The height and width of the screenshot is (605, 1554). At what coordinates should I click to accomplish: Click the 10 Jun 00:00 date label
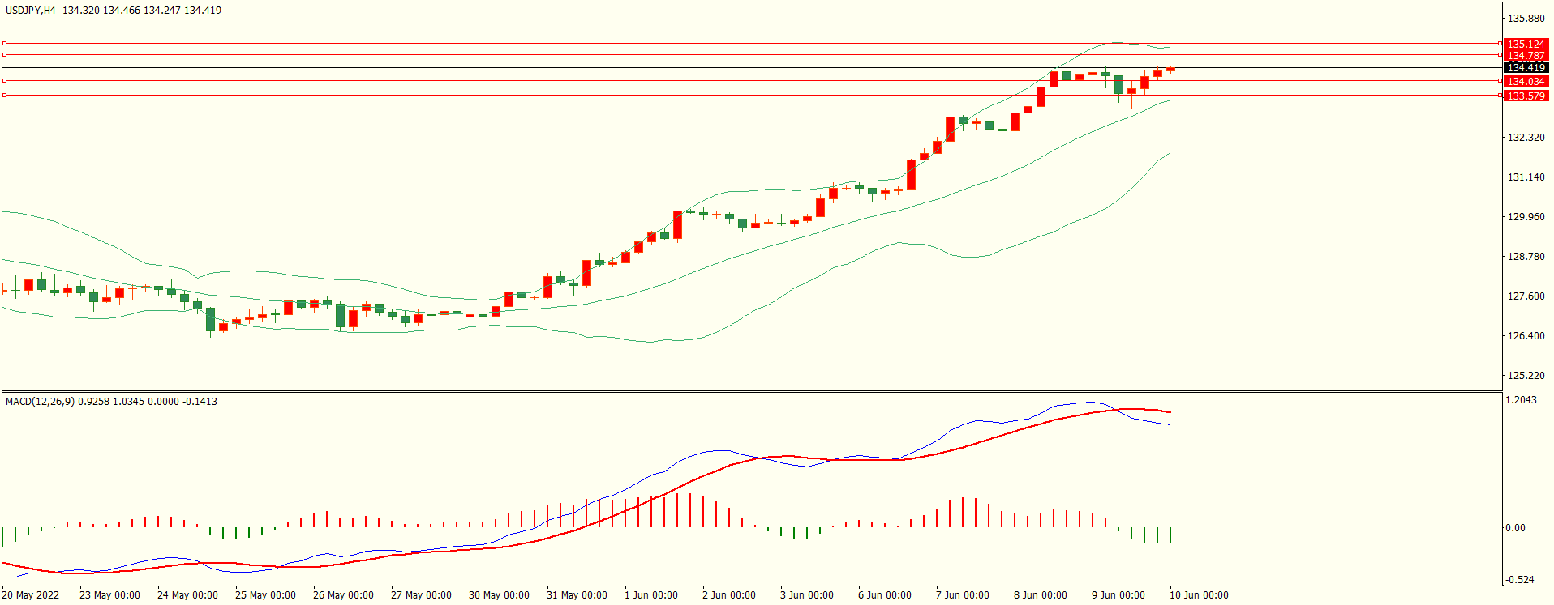point(1199,595)
